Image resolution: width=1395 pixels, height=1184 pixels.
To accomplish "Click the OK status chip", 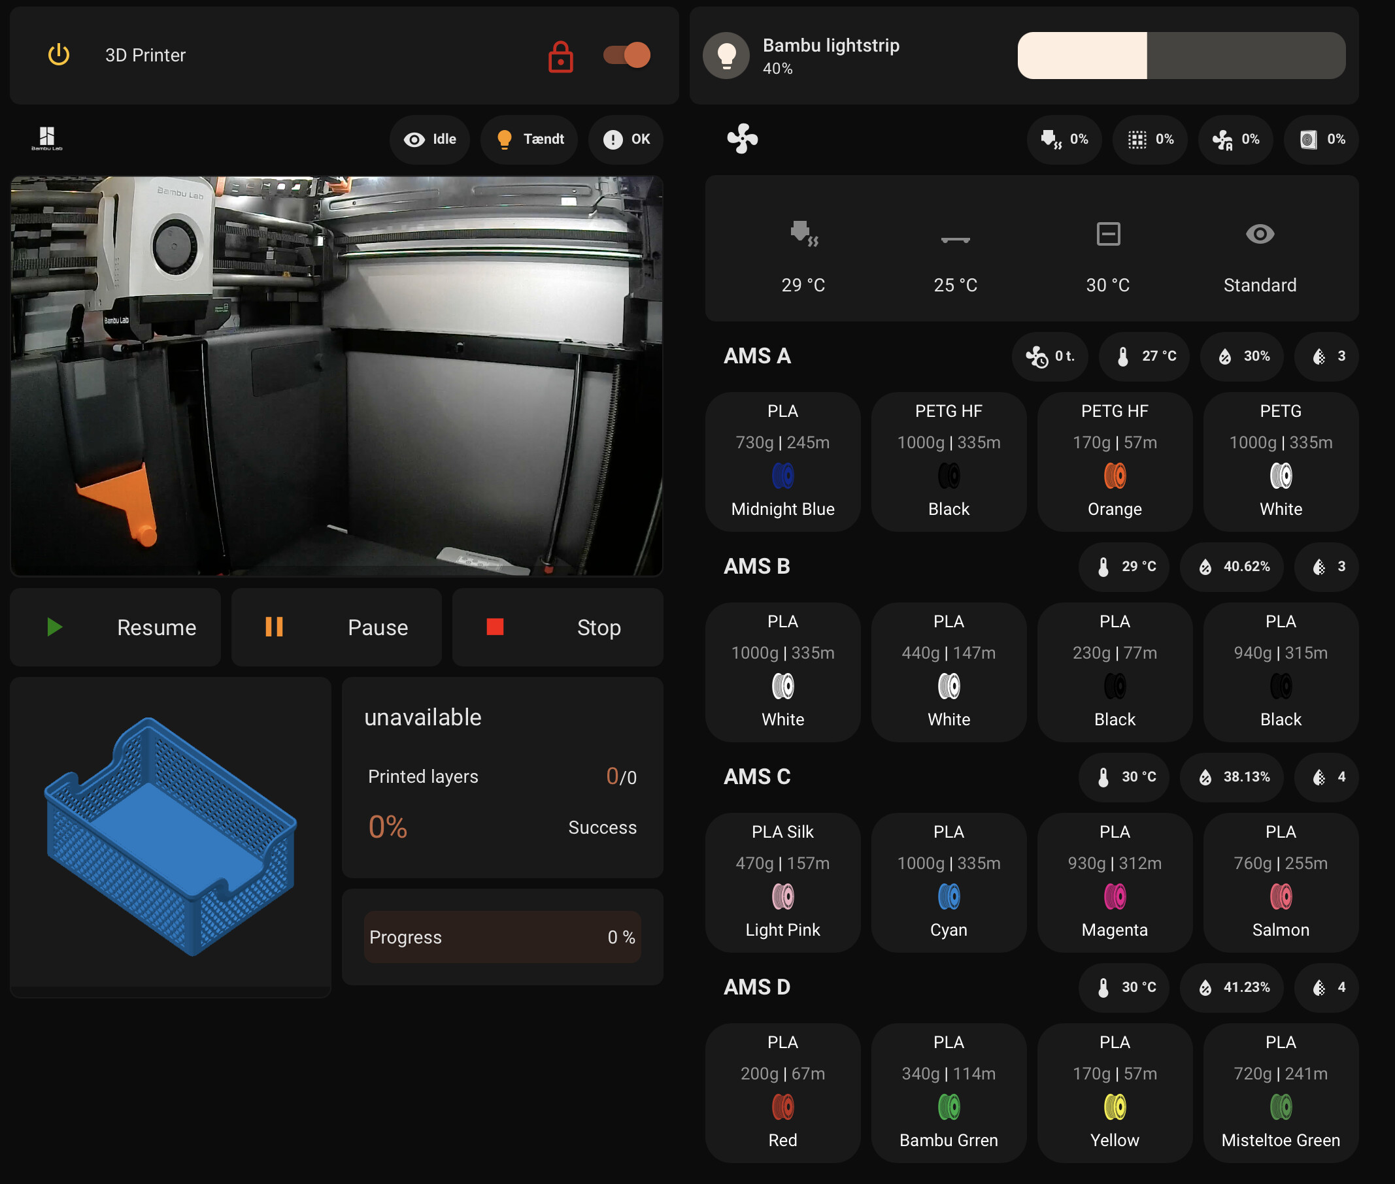I will pos(626,139).
